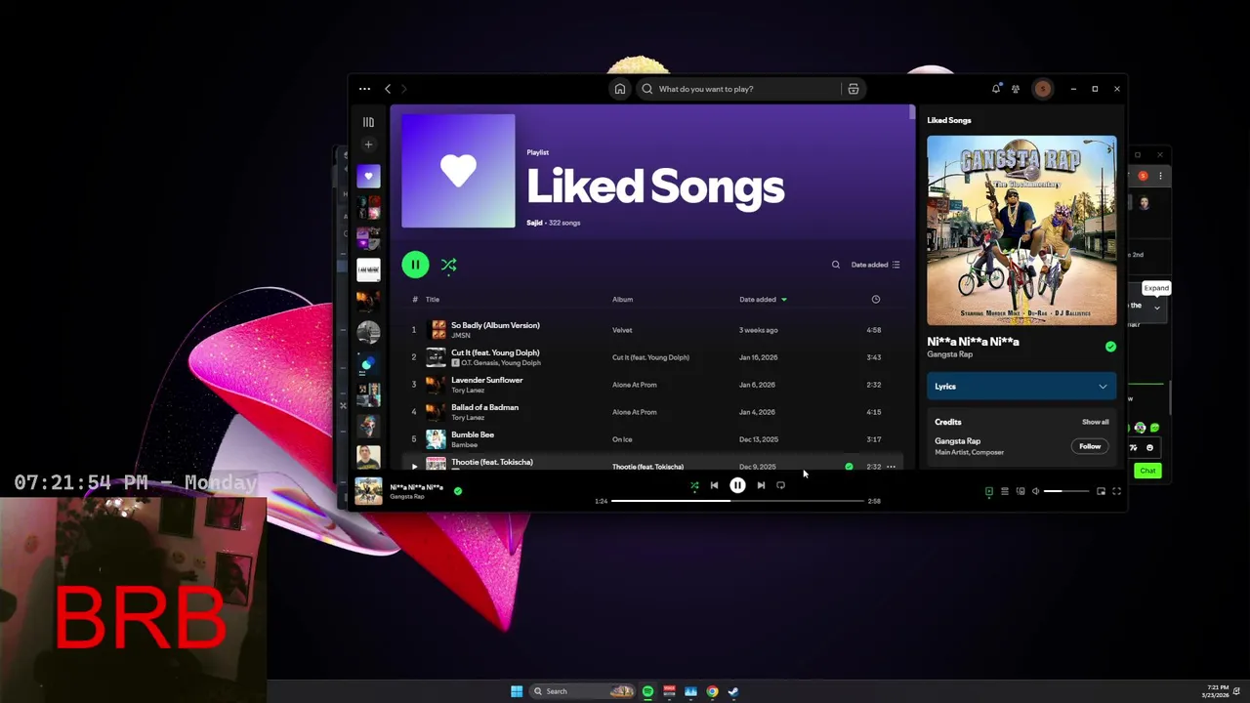This screenshot has height=703, width=1250.
Task: Open the Windows taskbar Search box
Action: [583, 691]
